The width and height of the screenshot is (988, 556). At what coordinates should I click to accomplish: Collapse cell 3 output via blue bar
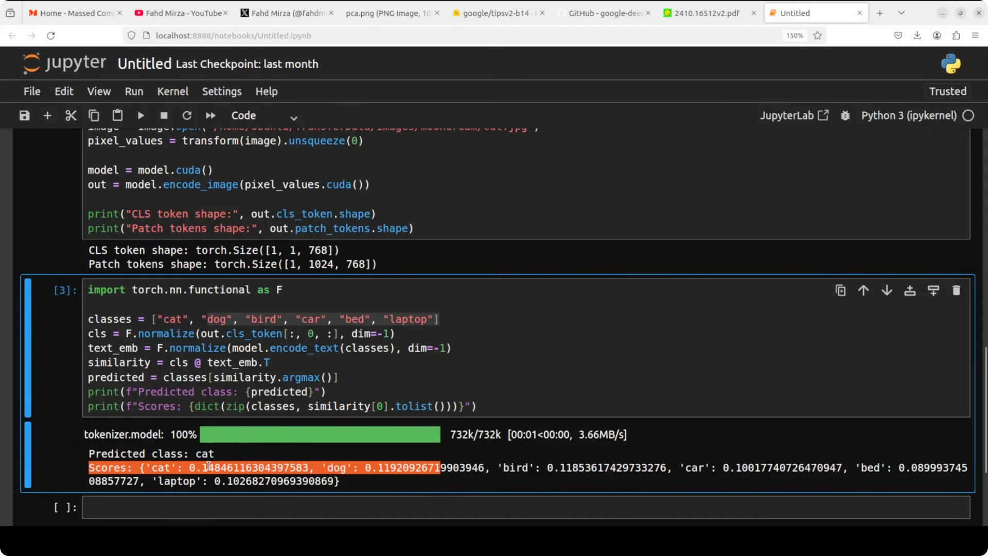[x=28, y=455]
